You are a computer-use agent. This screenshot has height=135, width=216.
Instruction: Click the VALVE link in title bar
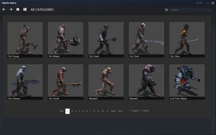199,3
